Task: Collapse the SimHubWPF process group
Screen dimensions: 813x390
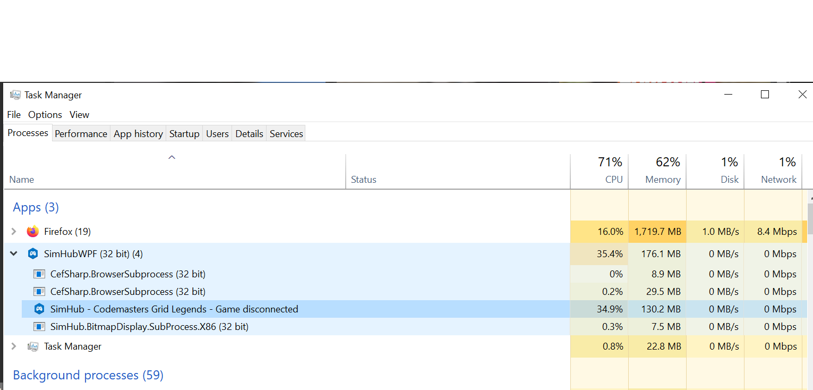Action: (x=13, y=253)
